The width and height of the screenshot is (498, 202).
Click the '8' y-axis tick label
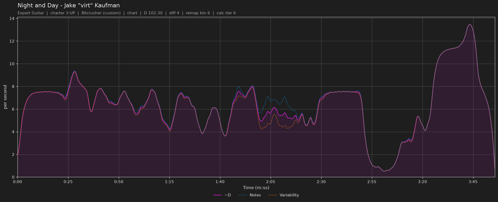point(13,87)
